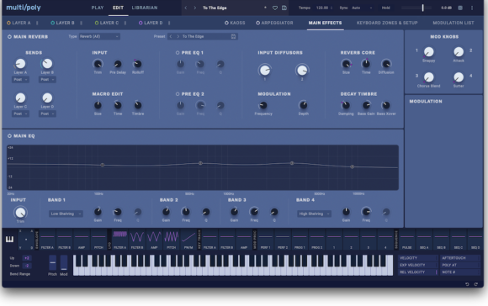
Task: Select LFO Filter A waveform thumbnail
Action: click(x=119, y=239)
